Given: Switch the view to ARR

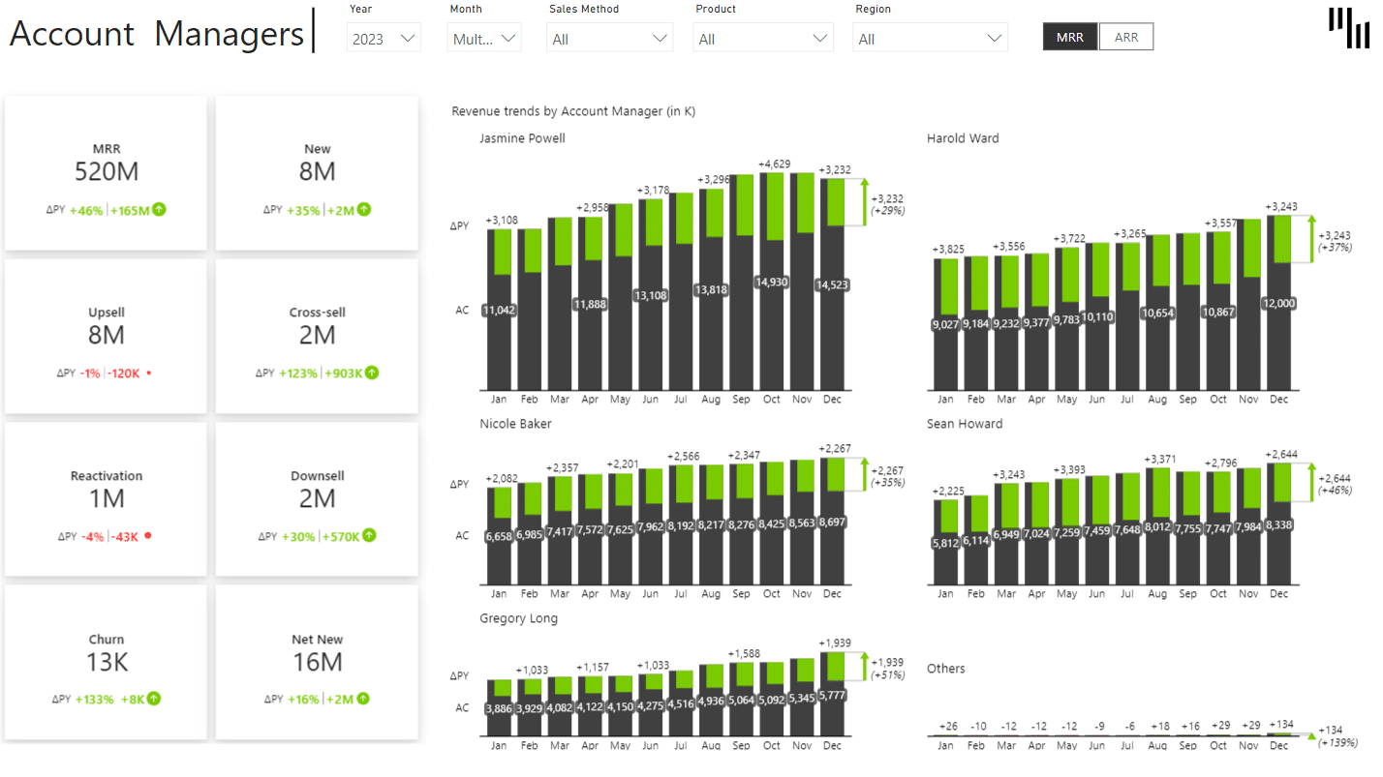Looking at the screenshot, I should tap(1126, 36).
